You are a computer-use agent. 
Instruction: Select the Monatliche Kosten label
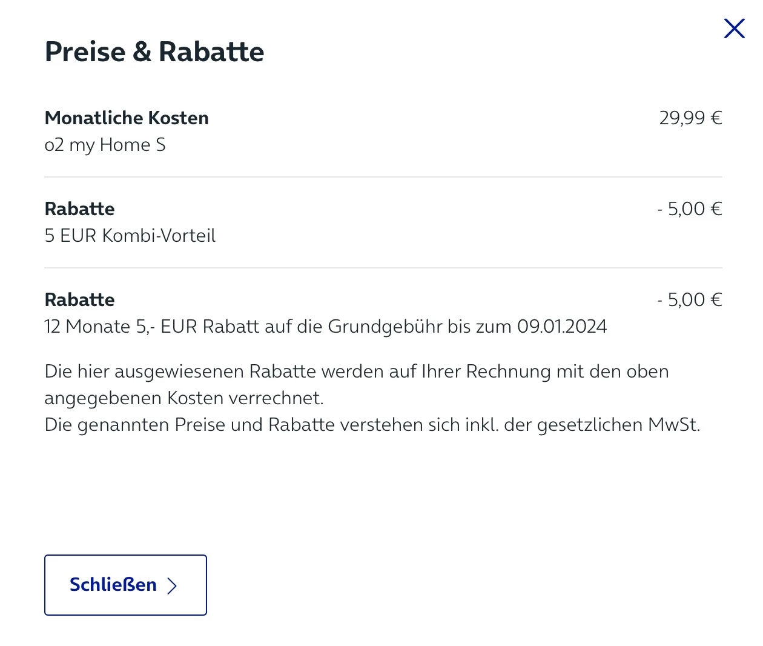point(127,118)
